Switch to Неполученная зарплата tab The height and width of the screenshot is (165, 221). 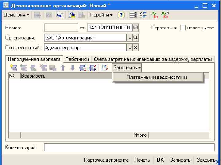click(x=34, y=59)
